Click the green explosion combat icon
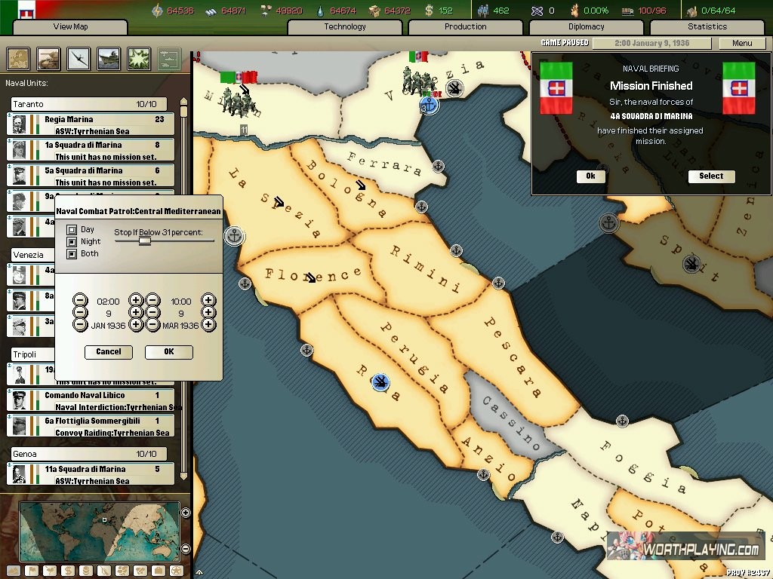The image size is (773, 579). pos(139,58)
